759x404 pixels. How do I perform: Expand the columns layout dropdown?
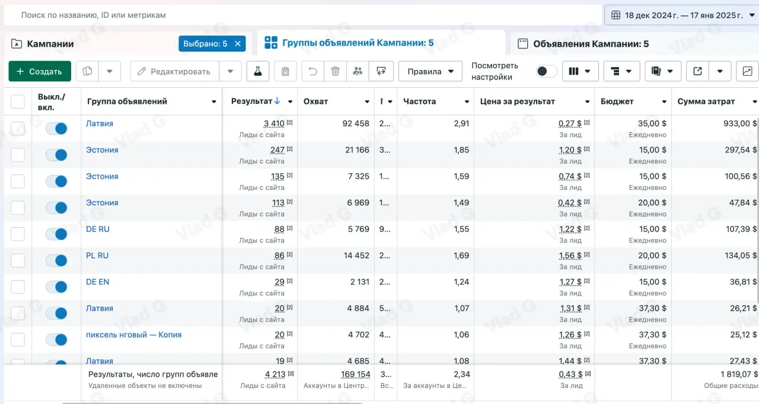coord(580,71)
